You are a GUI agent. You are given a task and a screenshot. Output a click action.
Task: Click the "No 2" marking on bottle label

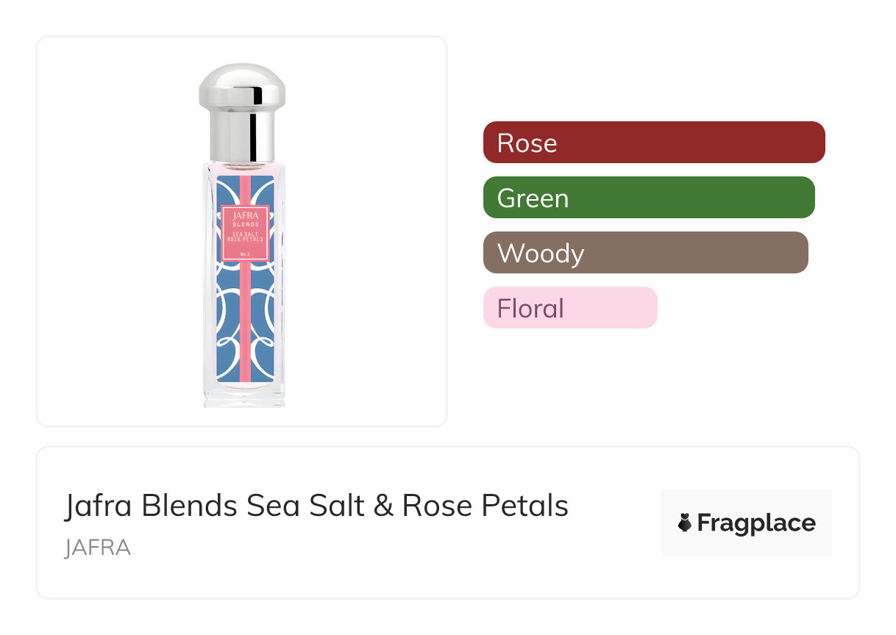pyautogui.click(x=245, y=254)
